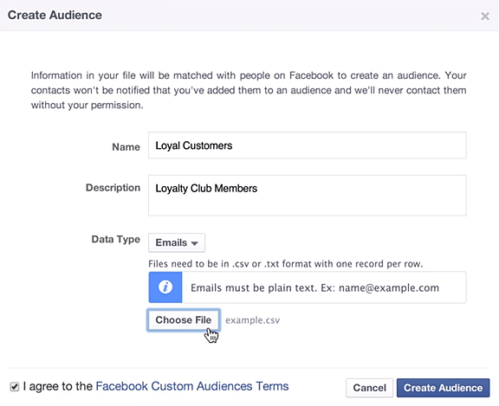
Task: Click the "Emails must be plain text" notice
Action: 314,287
